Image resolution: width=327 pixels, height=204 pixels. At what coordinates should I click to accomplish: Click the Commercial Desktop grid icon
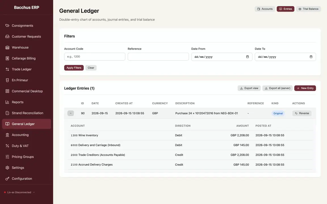[7, 91]
